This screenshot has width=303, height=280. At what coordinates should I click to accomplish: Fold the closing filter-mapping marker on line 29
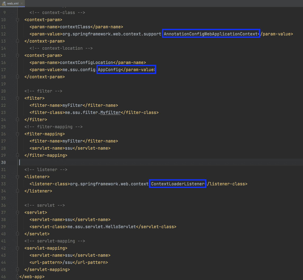18,155
